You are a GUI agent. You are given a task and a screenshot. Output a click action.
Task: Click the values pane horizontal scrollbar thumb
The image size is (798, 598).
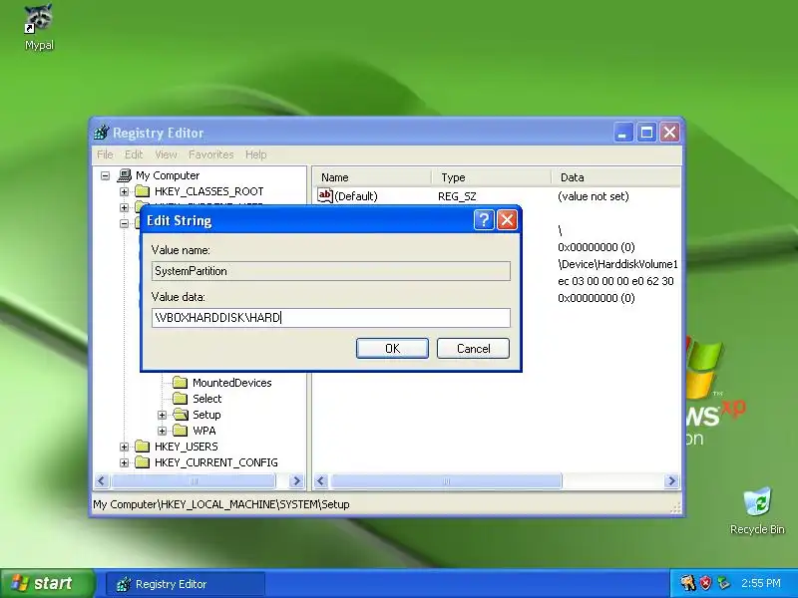[446, 481]
